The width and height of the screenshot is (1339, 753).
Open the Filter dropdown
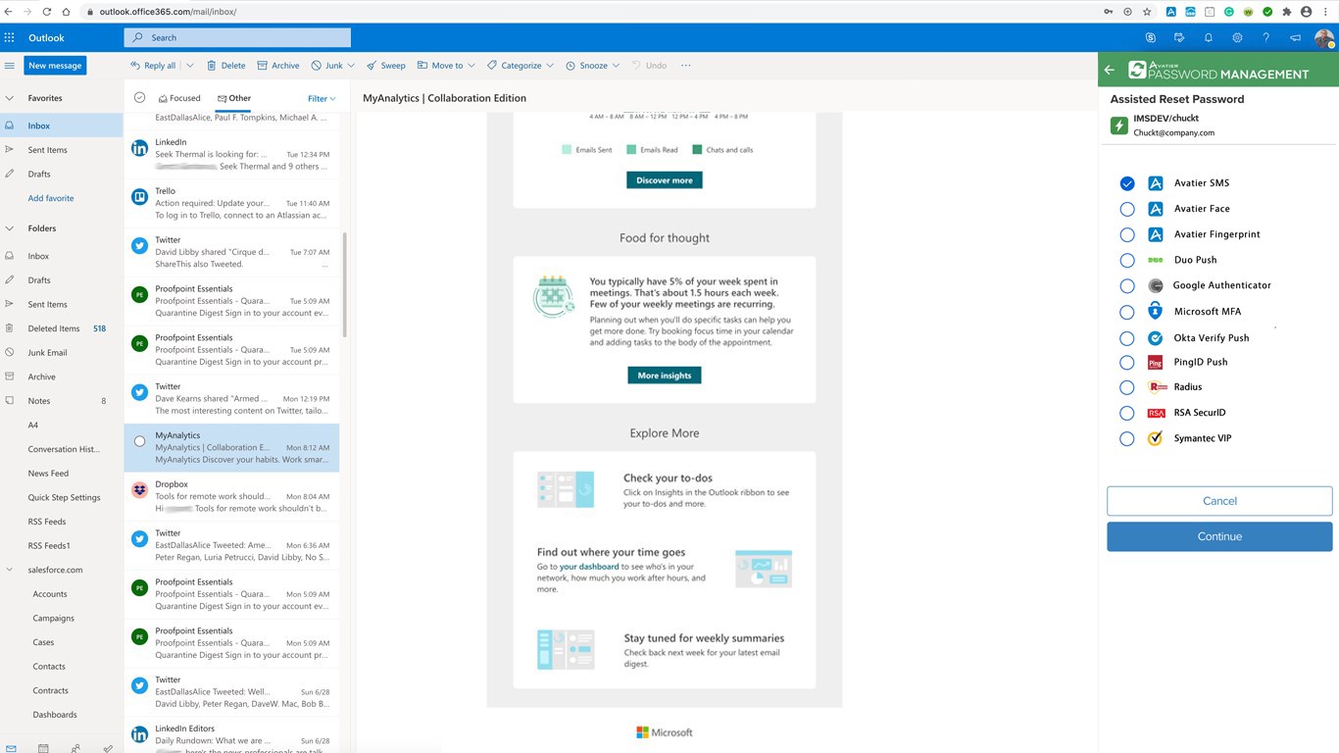tap(322, 98)
